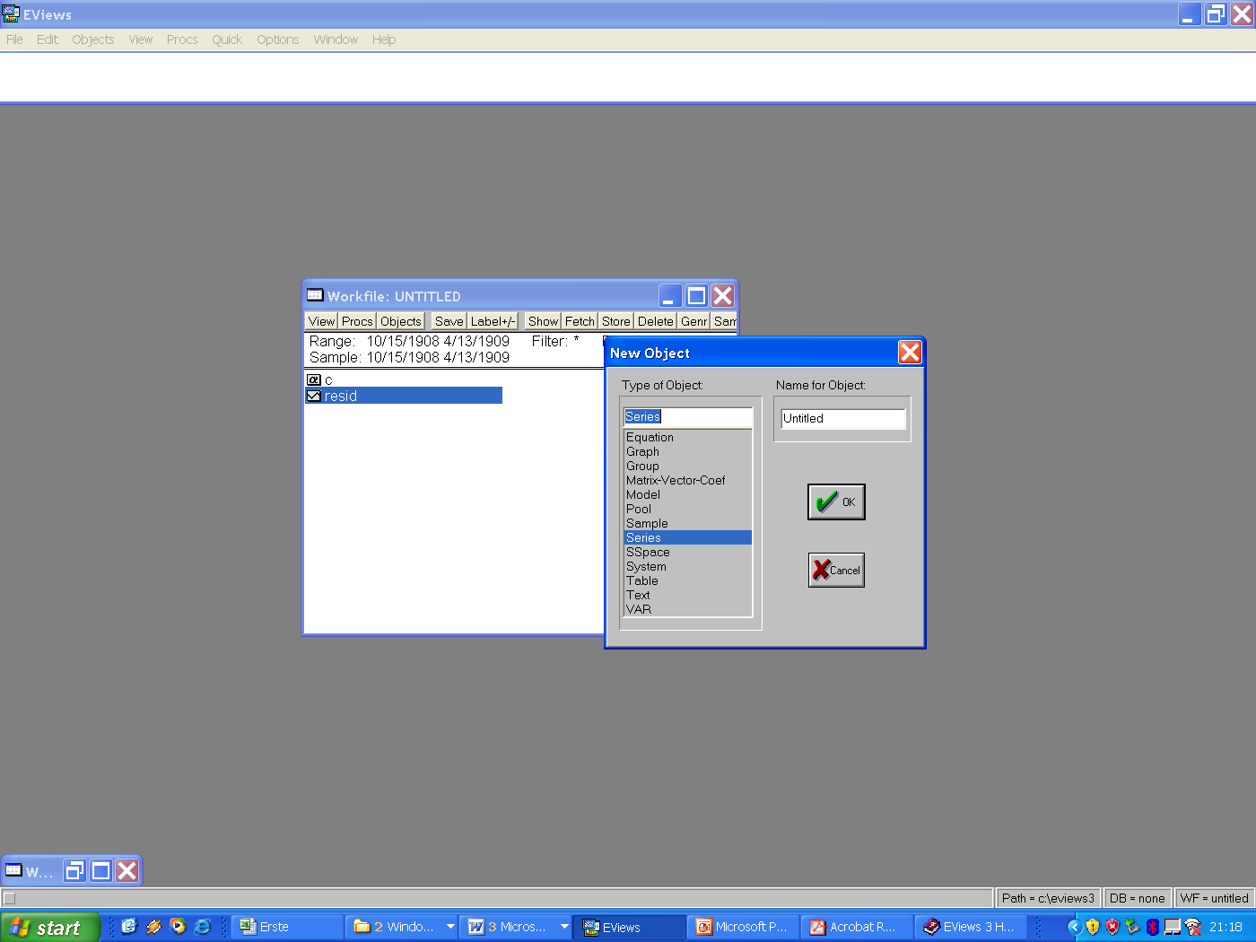The width and height of the screenshot is (1256, 942).
Task: Open the File menu
Action: [x=14, y=39]
